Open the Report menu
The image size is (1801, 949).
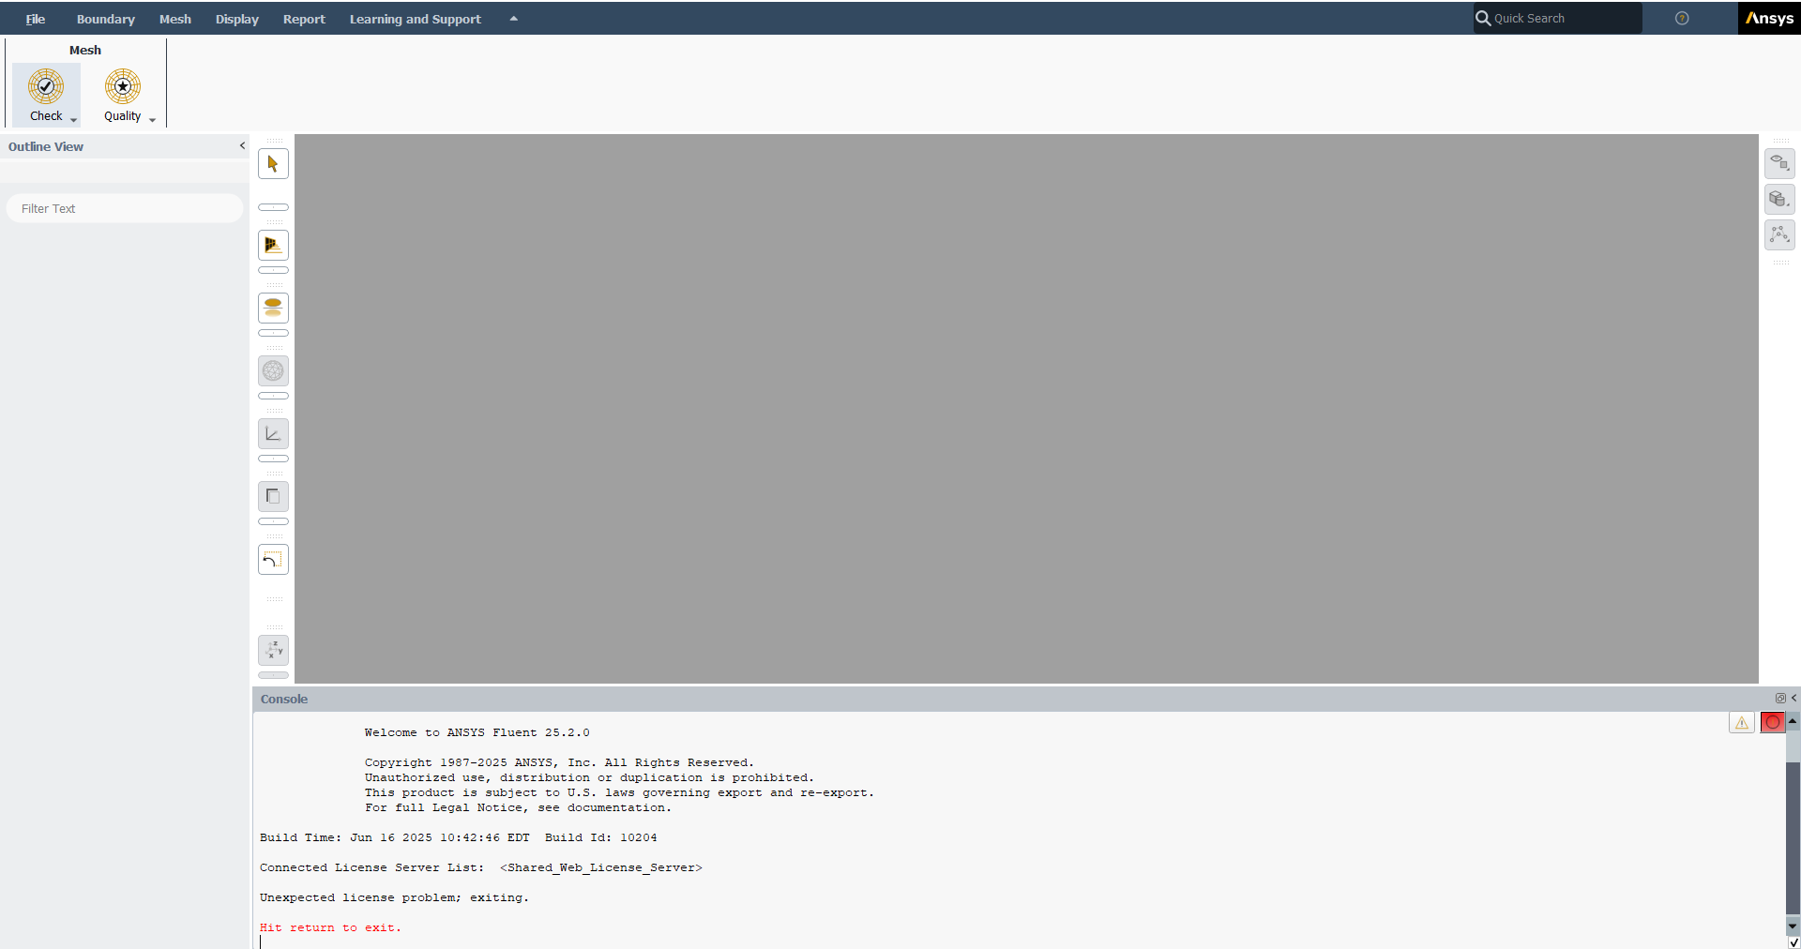pyautogui.click(x=304, y=19)
